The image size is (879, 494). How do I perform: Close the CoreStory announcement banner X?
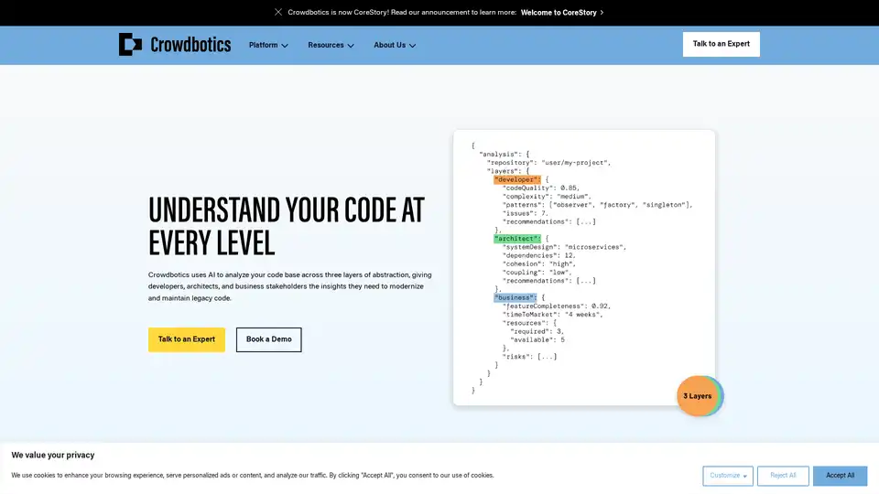[x=278, y=13]
